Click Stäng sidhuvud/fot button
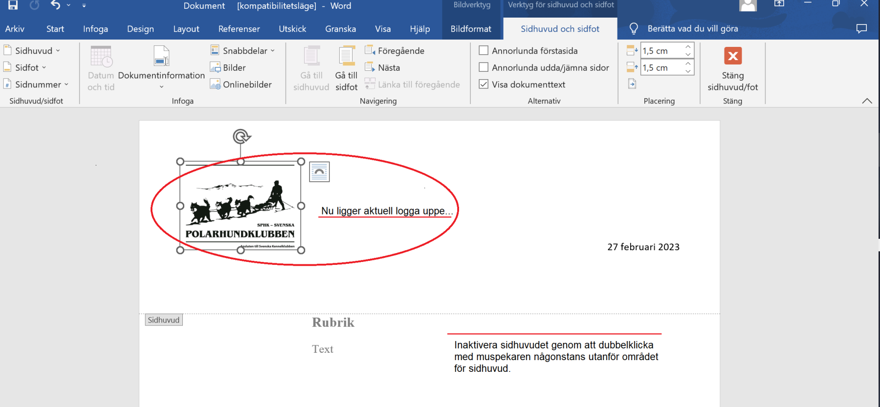 pyautogui.click(x=732, y=68)
